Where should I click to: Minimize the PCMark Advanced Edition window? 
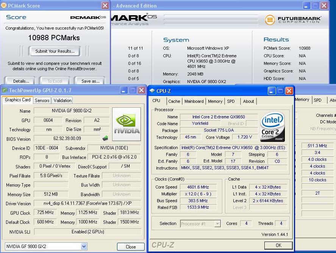(x=306, y=6)
